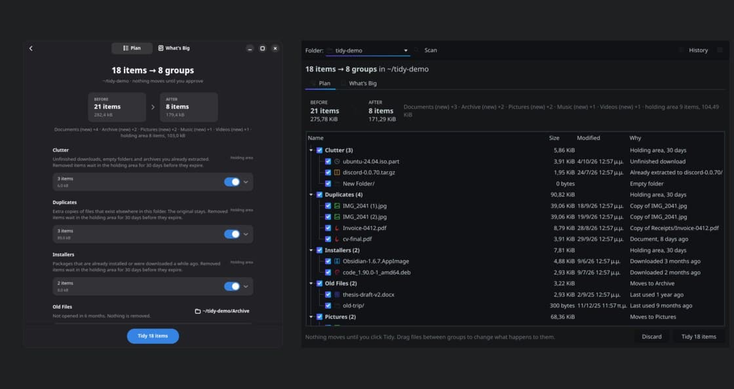
Task: Click the PDF icon beside Invoice-0412.pdf
Action: click(x=337, y=228)
